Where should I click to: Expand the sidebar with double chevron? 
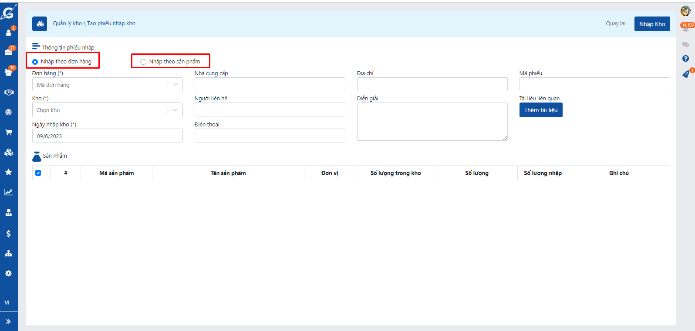(x=8, y=321)
